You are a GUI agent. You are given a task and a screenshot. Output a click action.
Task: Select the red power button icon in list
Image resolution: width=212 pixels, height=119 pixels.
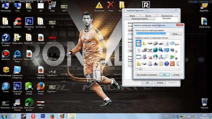(172, 64)
